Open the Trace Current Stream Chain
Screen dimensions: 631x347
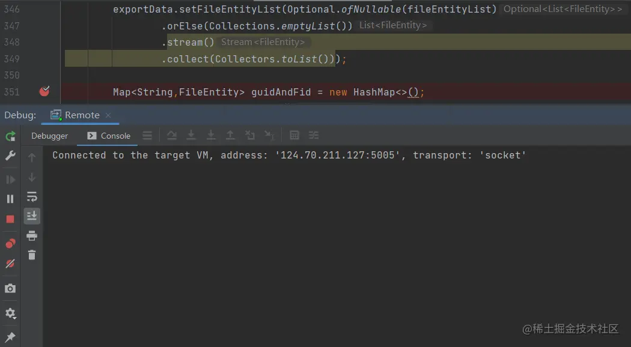(x=314, y=136)
